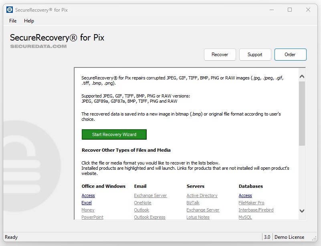Open the Help menu

(29, 20)
